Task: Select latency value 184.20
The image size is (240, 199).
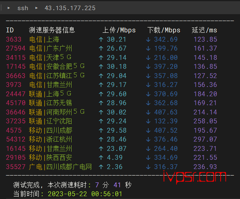Action: (x=205, y=94)
